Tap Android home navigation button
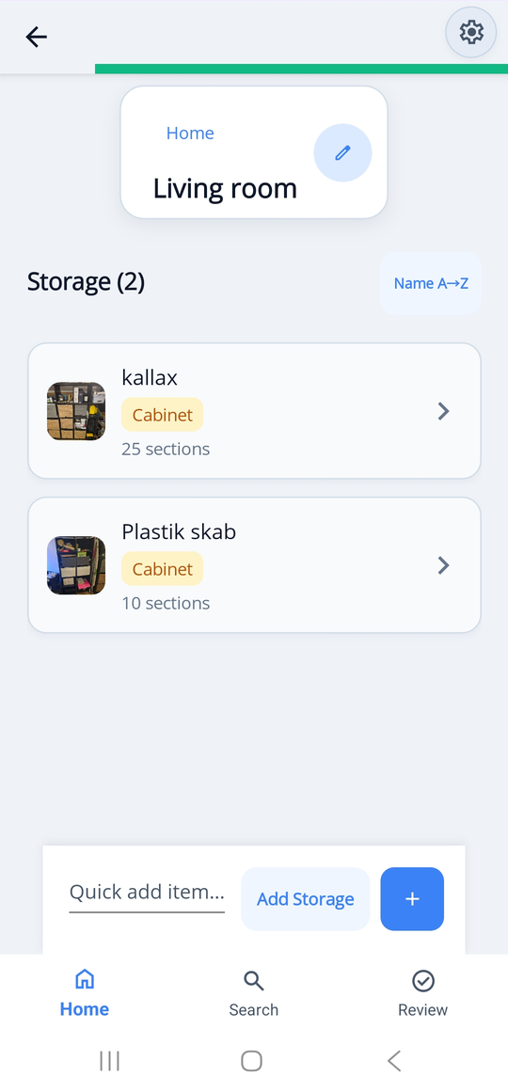Viewport: 508px width, 1092px height. [x=251, y=1061]
